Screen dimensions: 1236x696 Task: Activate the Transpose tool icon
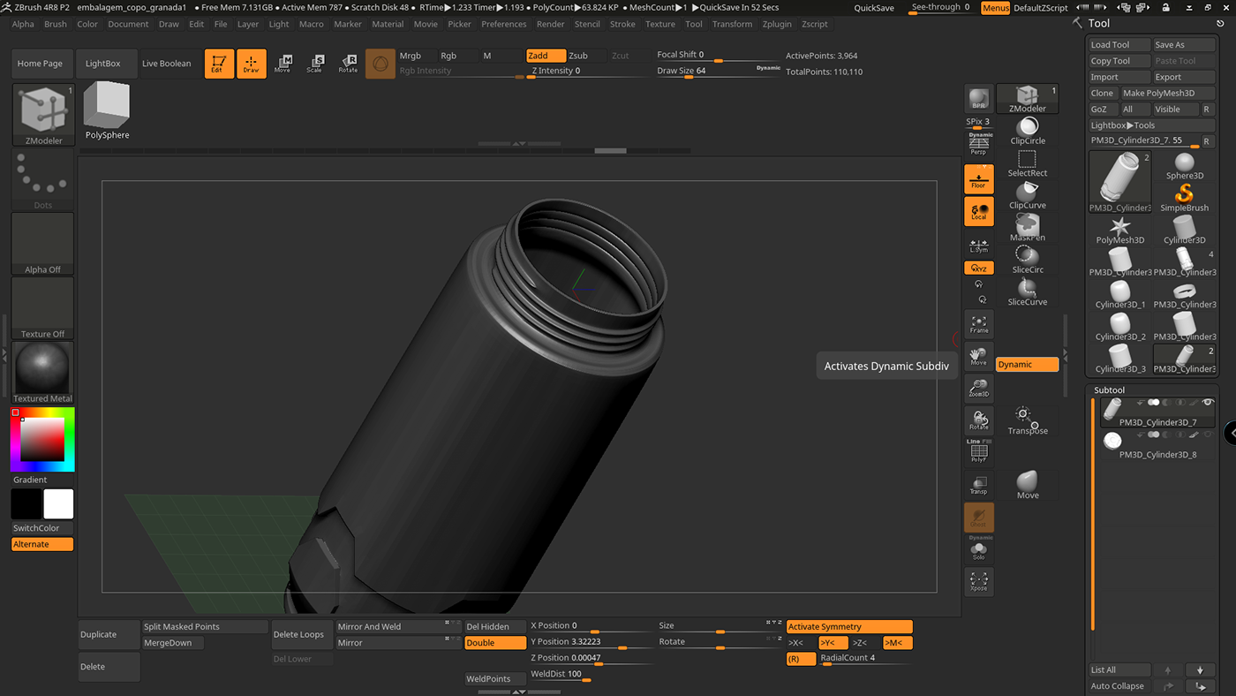pos(1027,415)
